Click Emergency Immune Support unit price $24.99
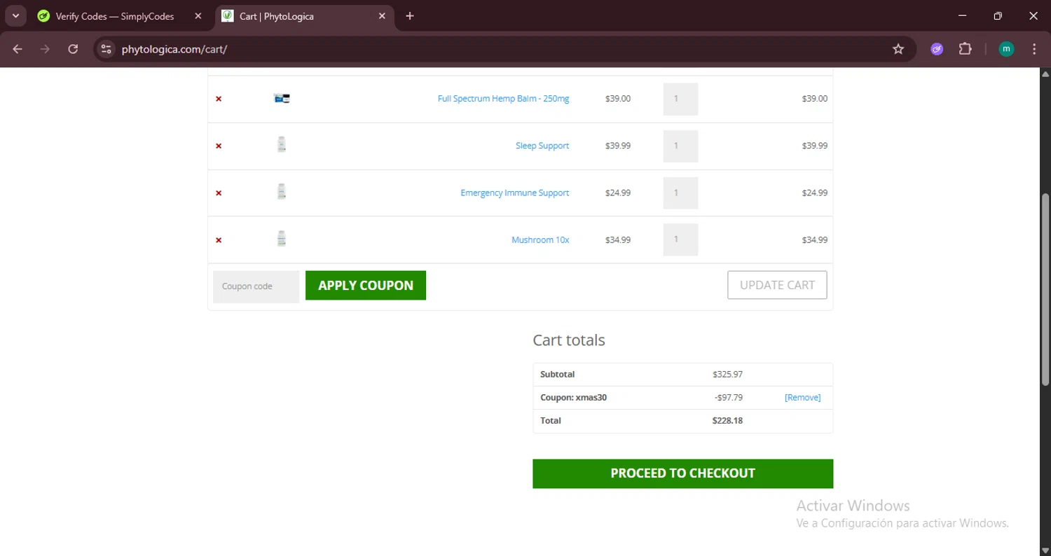Screen dimensions: 1051x556 618,193
